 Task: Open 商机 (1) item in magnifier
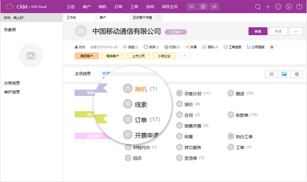tap(140, 89)
